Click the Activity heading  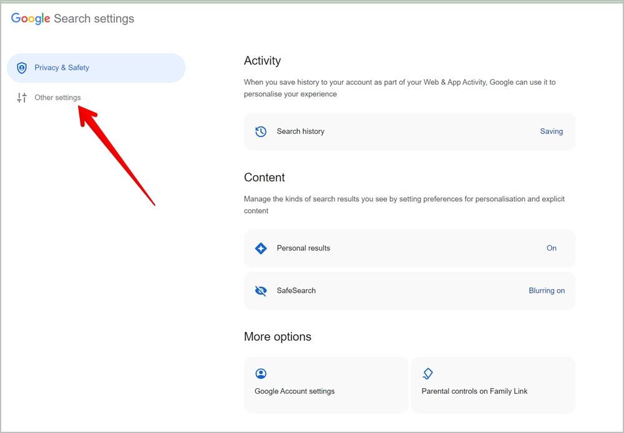click(x=262, y=61)
